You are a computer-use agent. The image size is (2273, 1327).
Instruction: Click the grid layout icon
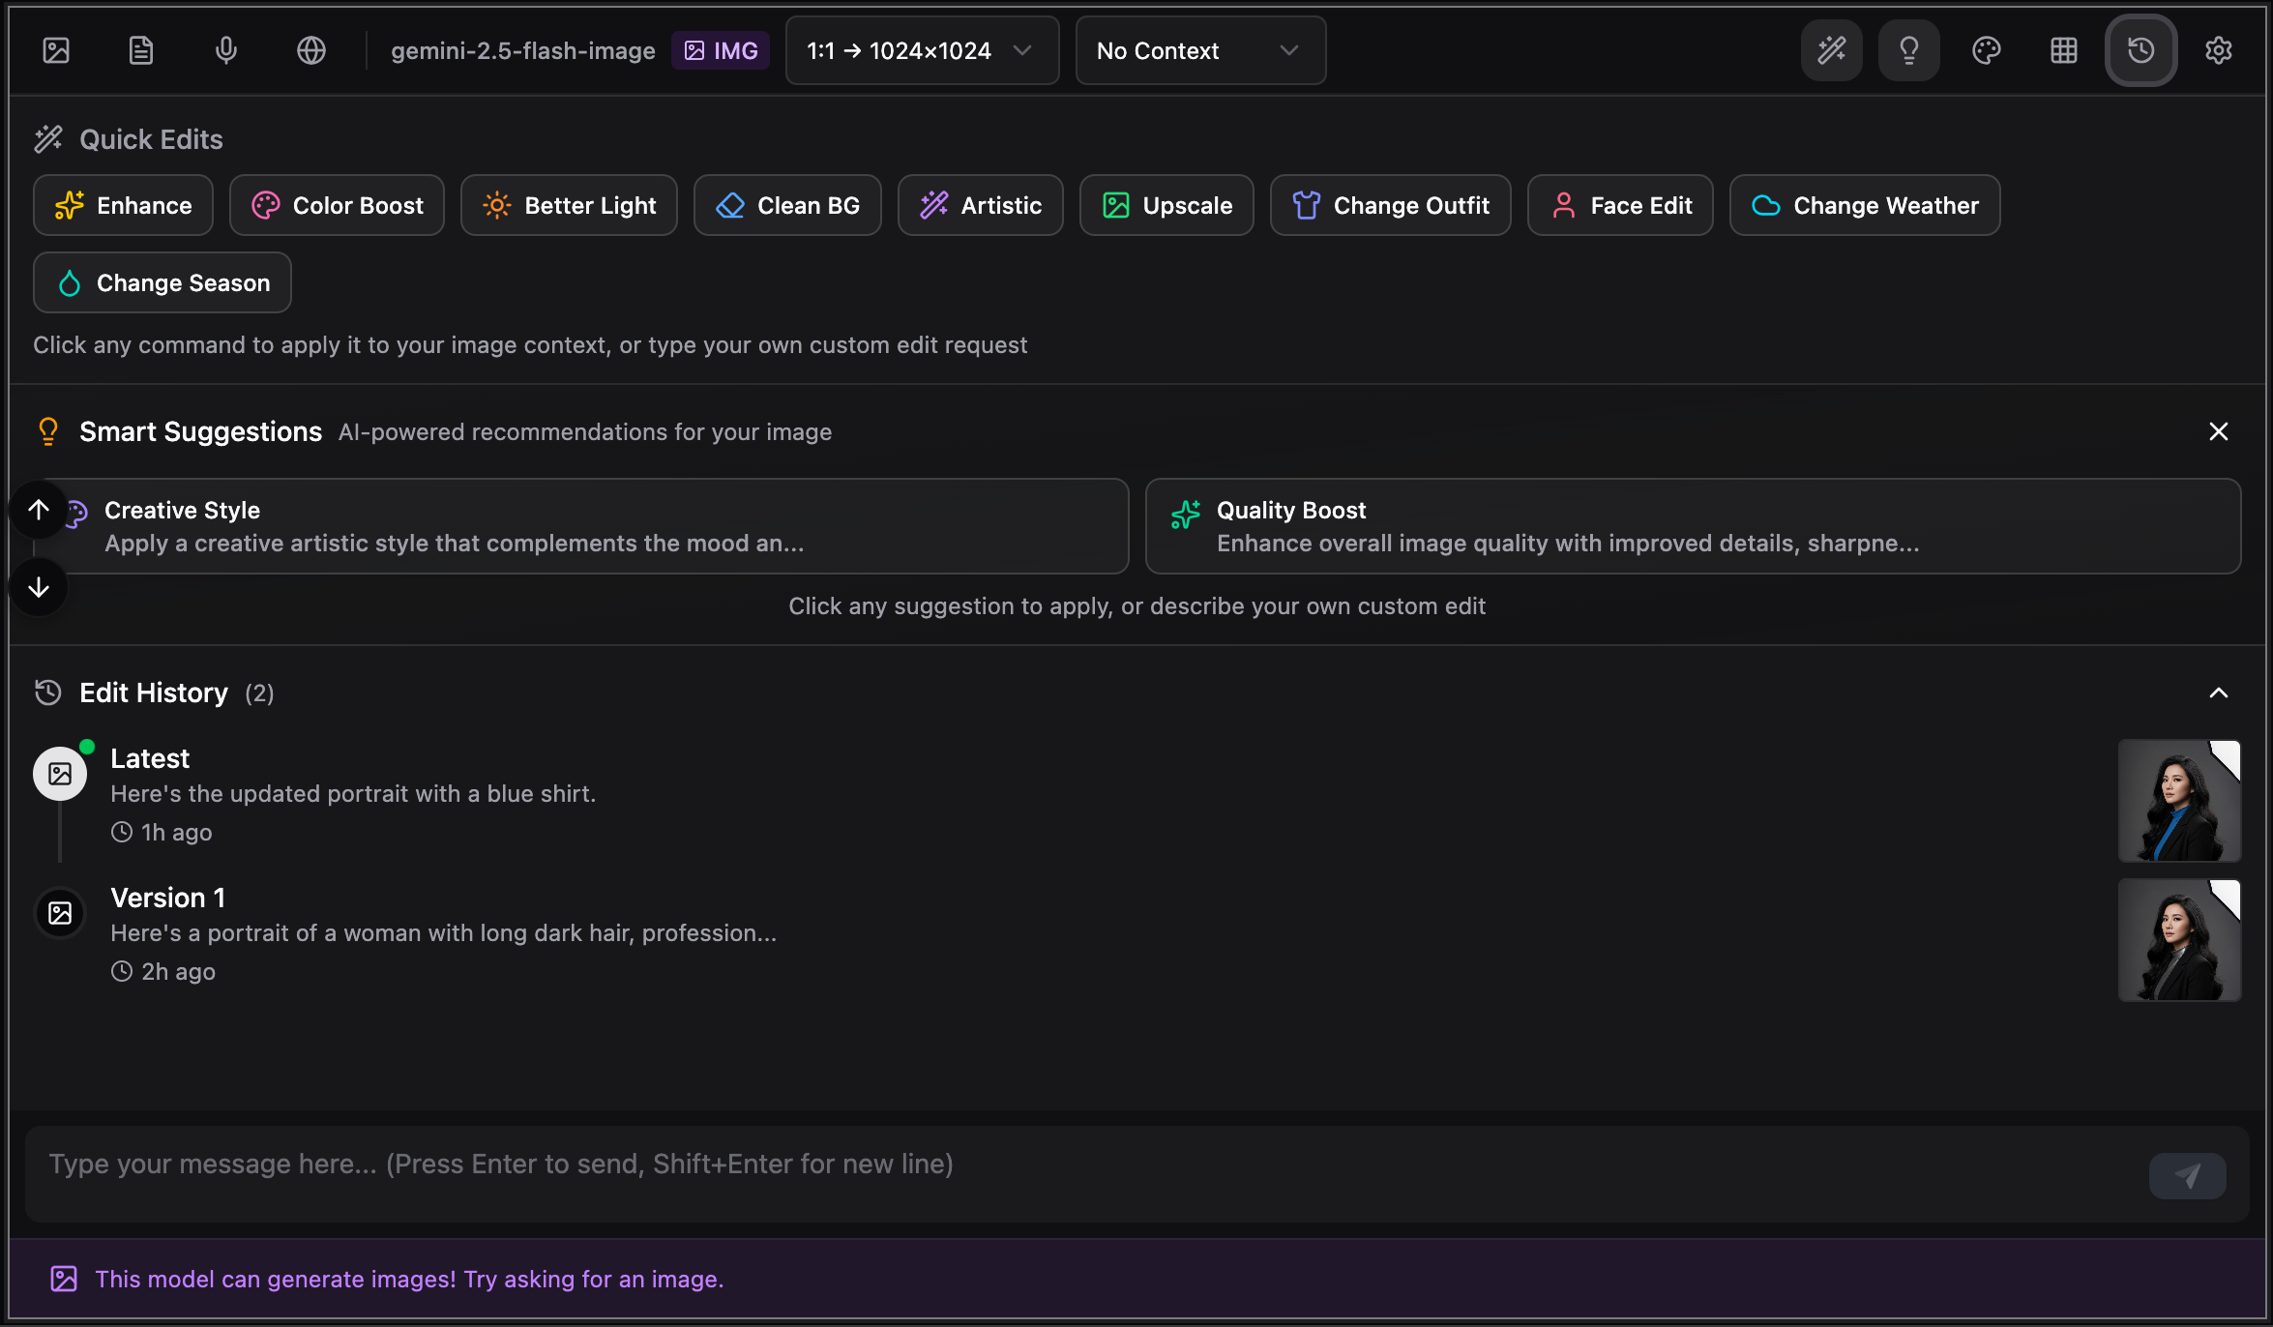[2063, 50]
